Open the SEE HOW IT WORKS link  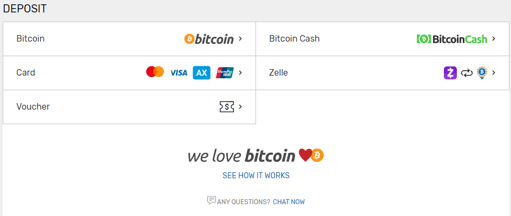[x=256, y=175]
